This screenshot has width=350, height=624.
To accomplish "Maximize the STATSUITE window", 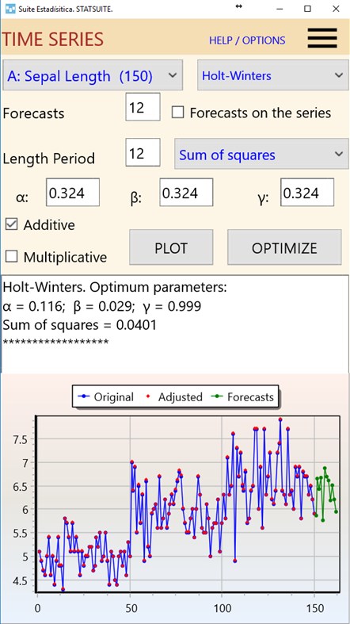I will [x=307, y=10].
